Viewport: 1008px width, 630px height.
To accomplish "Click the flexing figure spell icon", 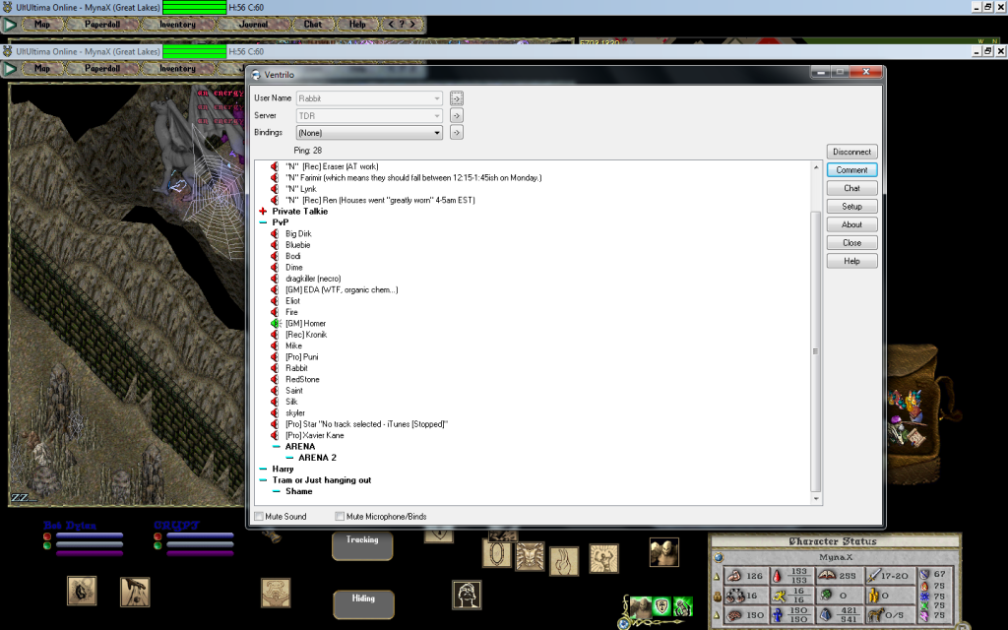I will [603, 558].
